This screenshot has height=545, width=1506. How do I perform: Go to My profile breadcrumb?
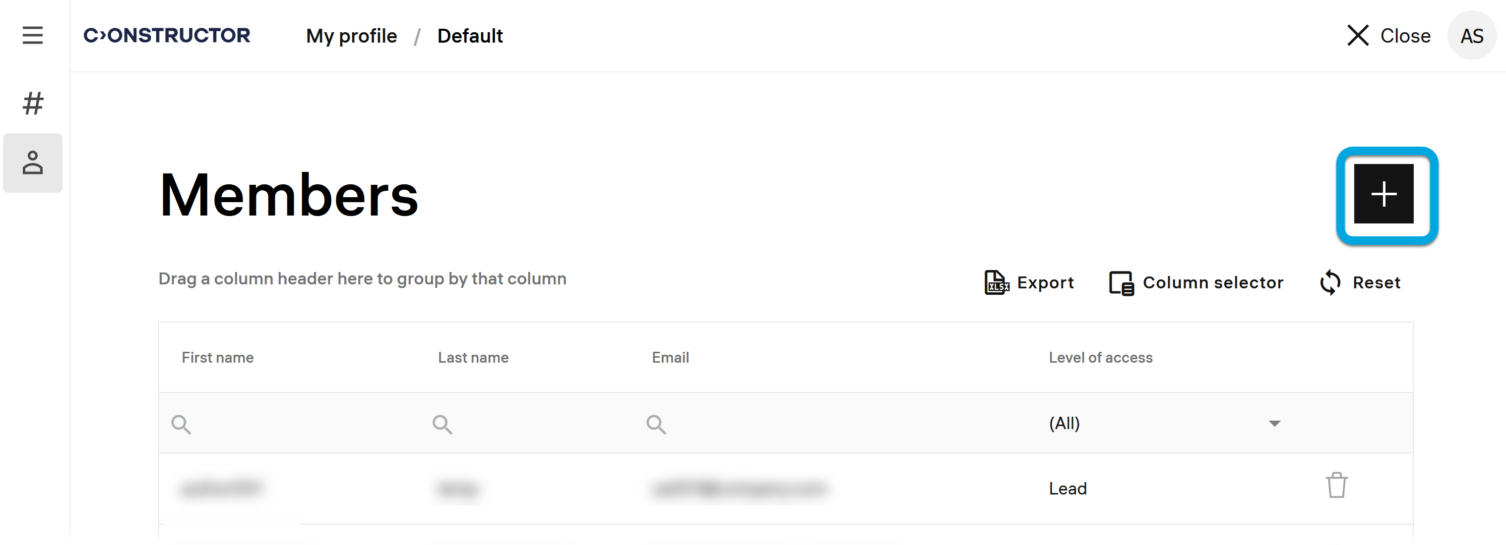point(351,36)
